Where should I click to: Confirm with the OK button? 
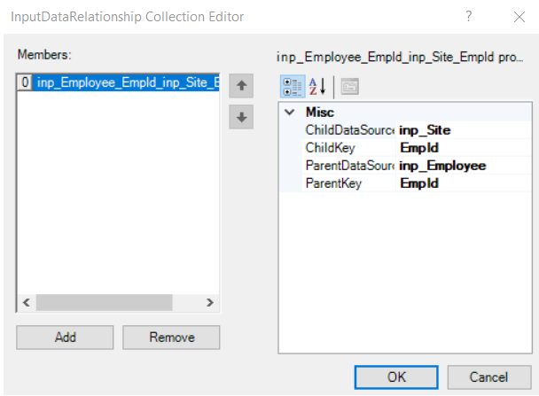point(396,377)
